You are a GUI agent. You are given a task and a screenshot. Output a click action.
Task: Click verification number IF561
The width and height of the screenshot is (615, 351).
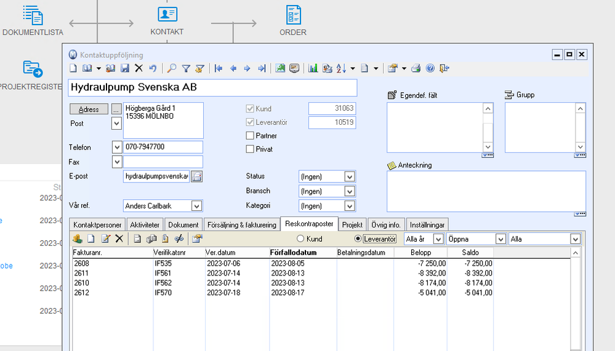click(x=163, y=273)
